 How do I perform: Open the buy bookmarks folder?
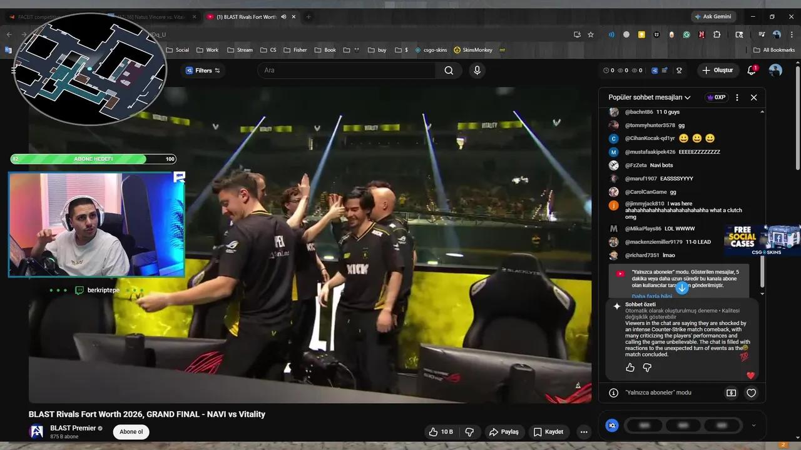377,50
